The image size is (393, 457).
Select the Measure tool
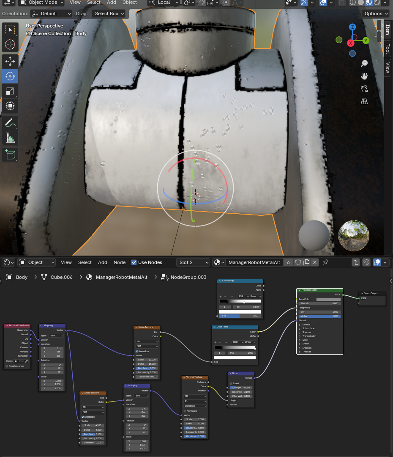[10, 138]
